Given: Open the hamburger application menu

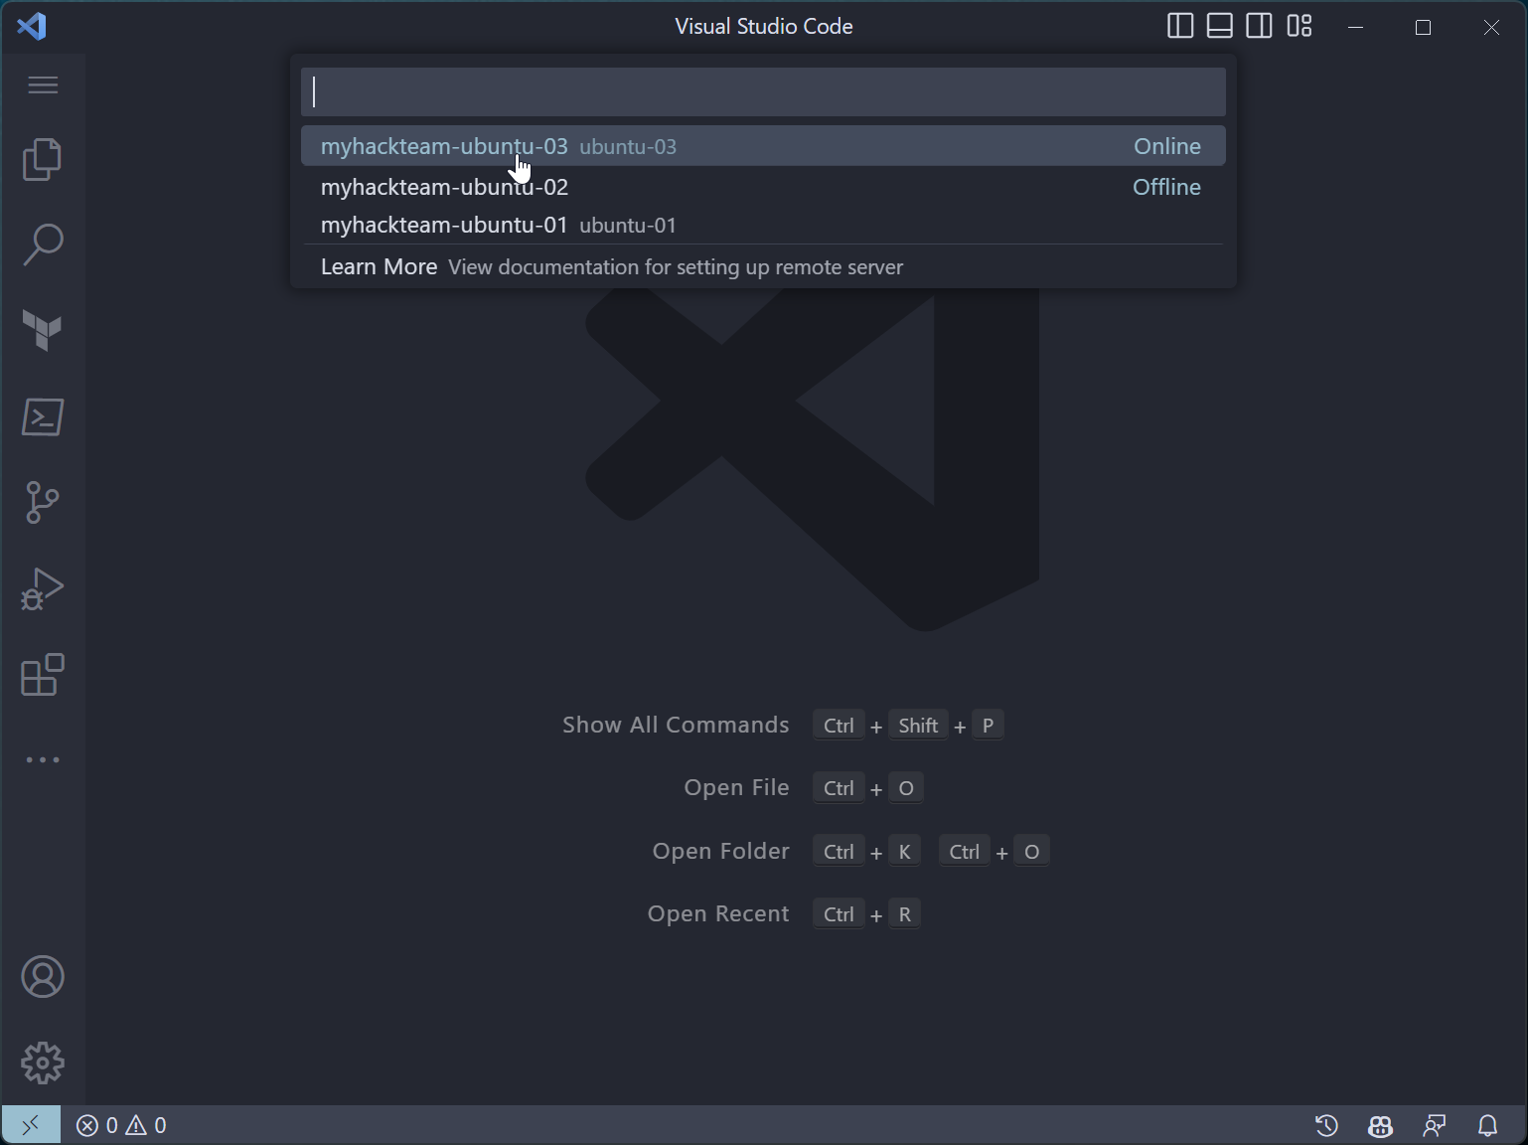Looking at the screenshot, I should pyautogui.click(x=42, y=85).
